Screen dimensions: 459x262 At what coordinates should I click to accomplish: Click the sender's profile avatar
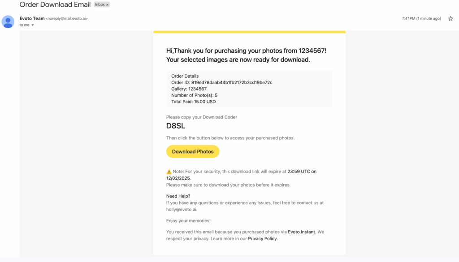point(8,21)
